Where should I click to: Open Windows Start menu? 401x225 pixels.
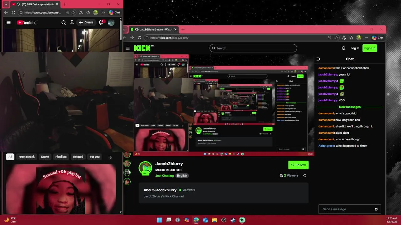coord(159,220)
